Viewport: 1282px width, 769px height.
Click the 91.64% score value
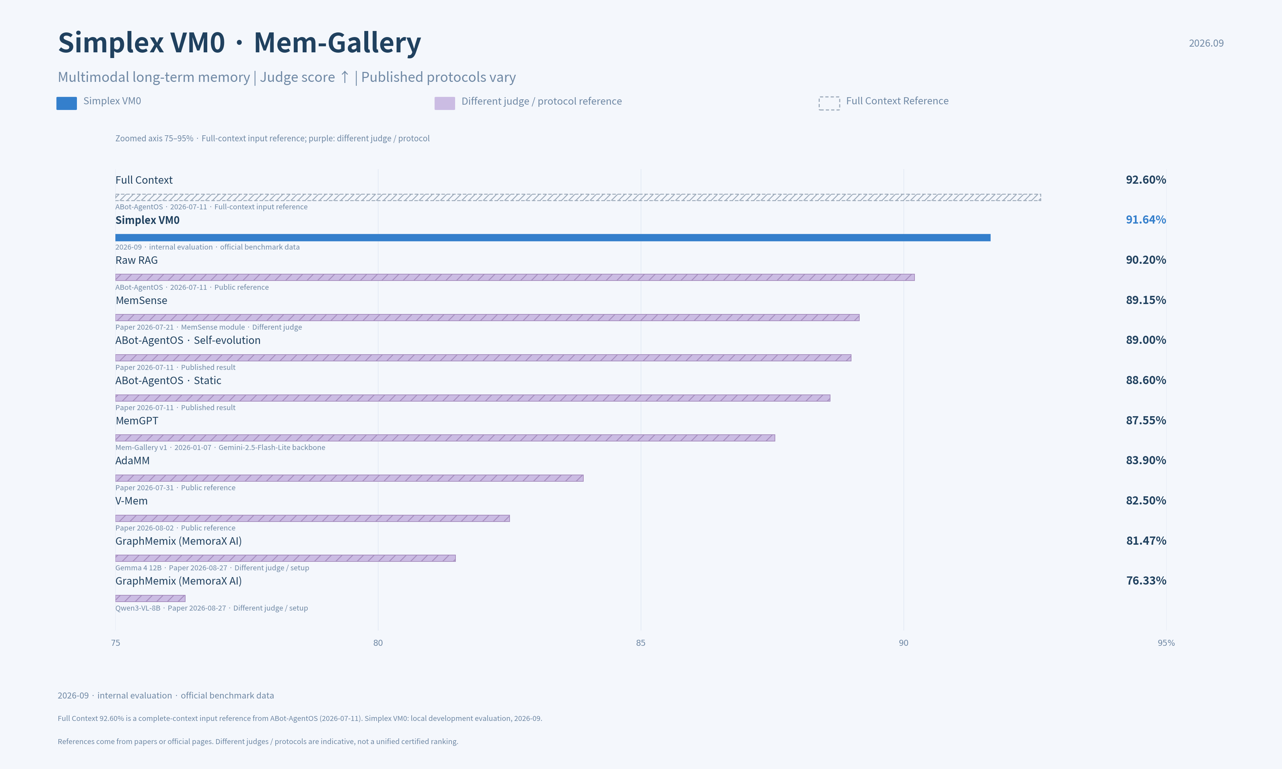coord(1146,220)
